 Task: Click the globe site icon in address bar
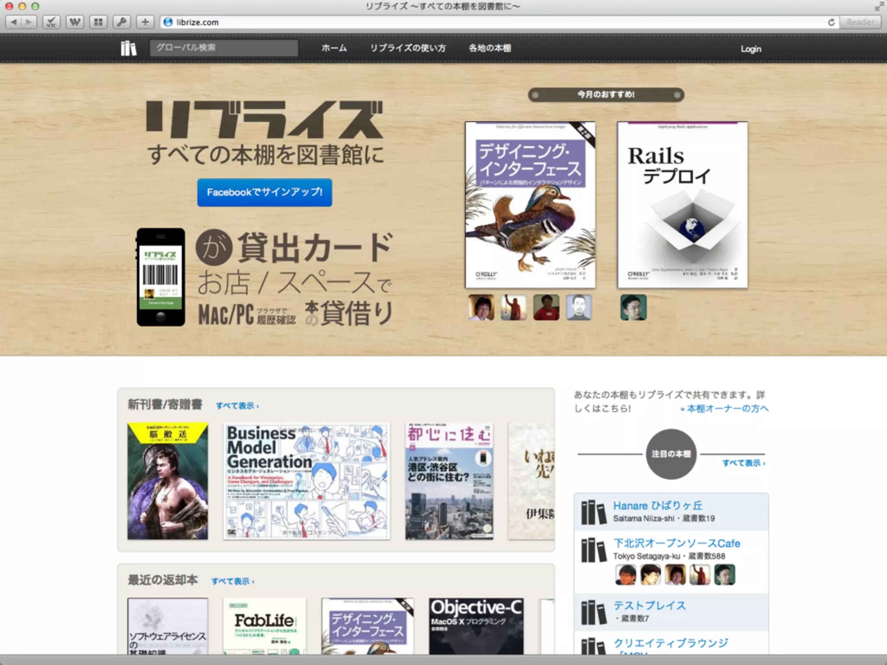(x=168, y=22)
